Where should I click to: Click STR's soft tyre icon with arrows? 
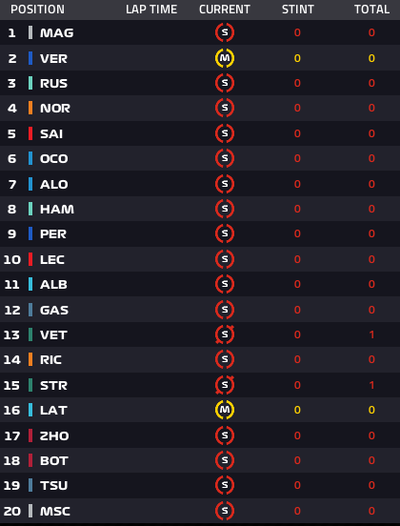pos(225,385)
